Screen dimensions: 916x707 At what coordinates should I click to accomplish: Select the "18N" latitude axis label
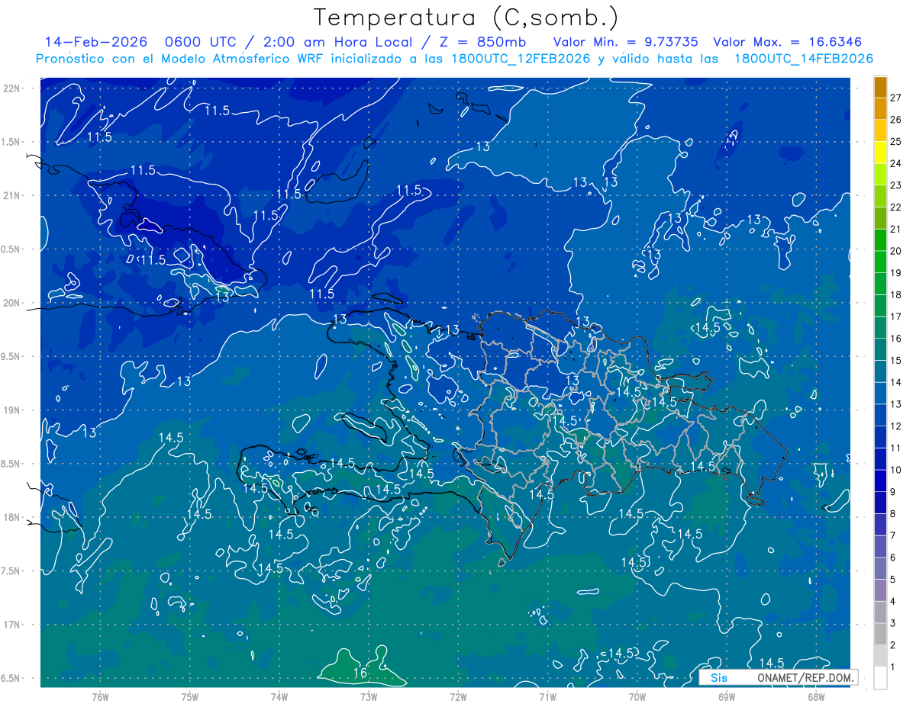[x=11, y=517]
